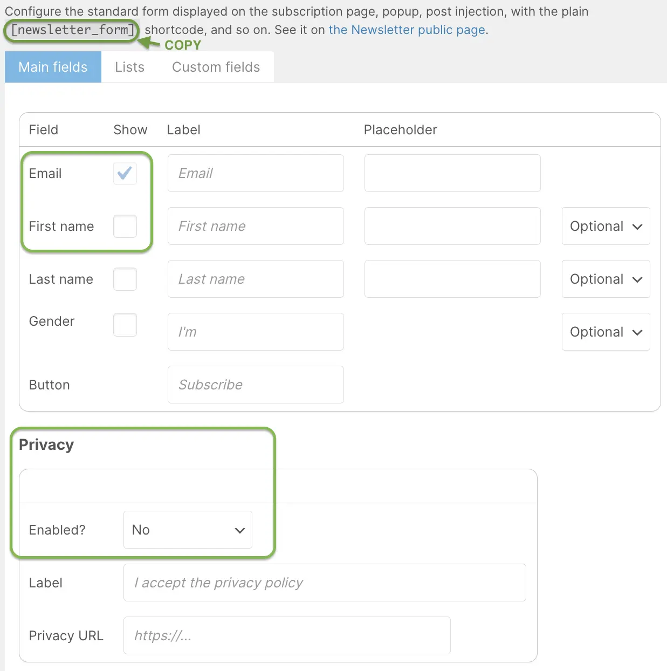
Task: Check the Last name Show checkbox
Action: pyautogui.click(x=125, y=279)
